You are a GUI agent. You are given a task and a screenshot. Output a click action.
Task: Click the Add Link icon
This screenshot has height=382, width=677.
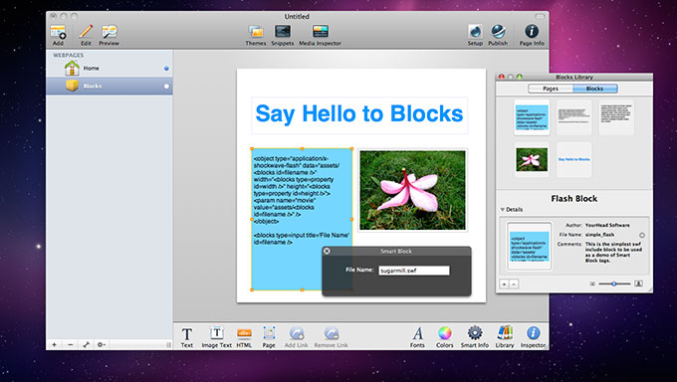point(297,333)
